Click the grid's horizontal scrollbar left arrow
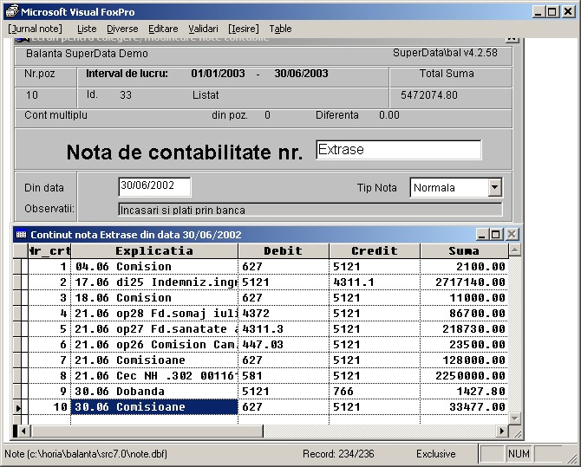The image size is (581, 467). click(x=23, y=431)
